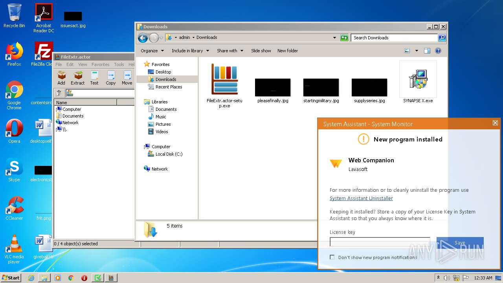
Task: Click the volume icon in system tray
Action: [447, 278]
